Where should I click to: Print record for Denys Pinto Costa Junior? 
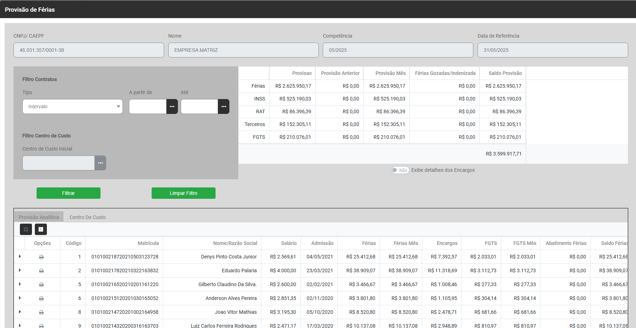pos(41,257)
